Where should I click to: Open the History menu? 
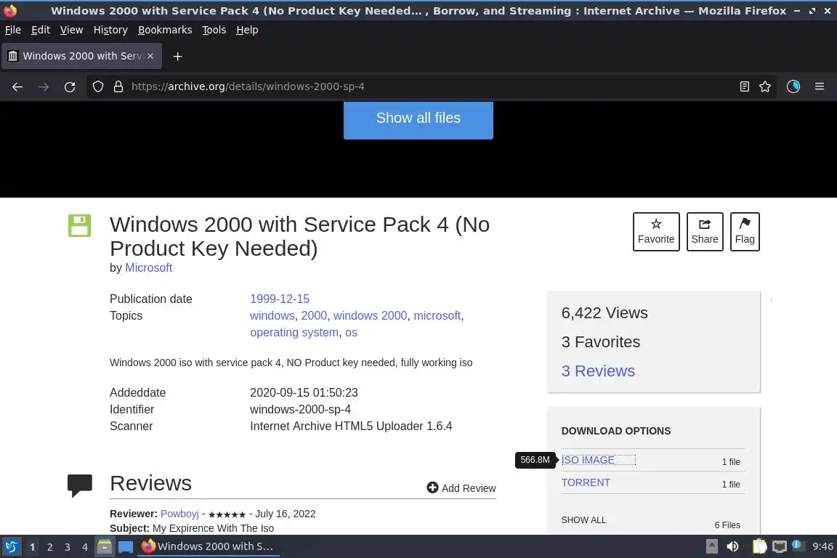[110, 30]
